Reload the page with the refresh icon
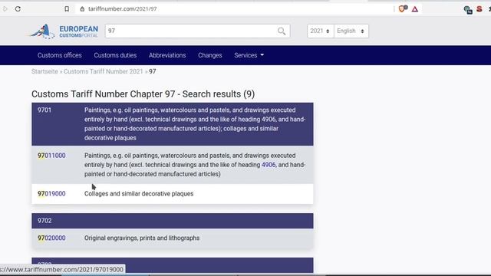491x276 pixels. click(18, 8)
